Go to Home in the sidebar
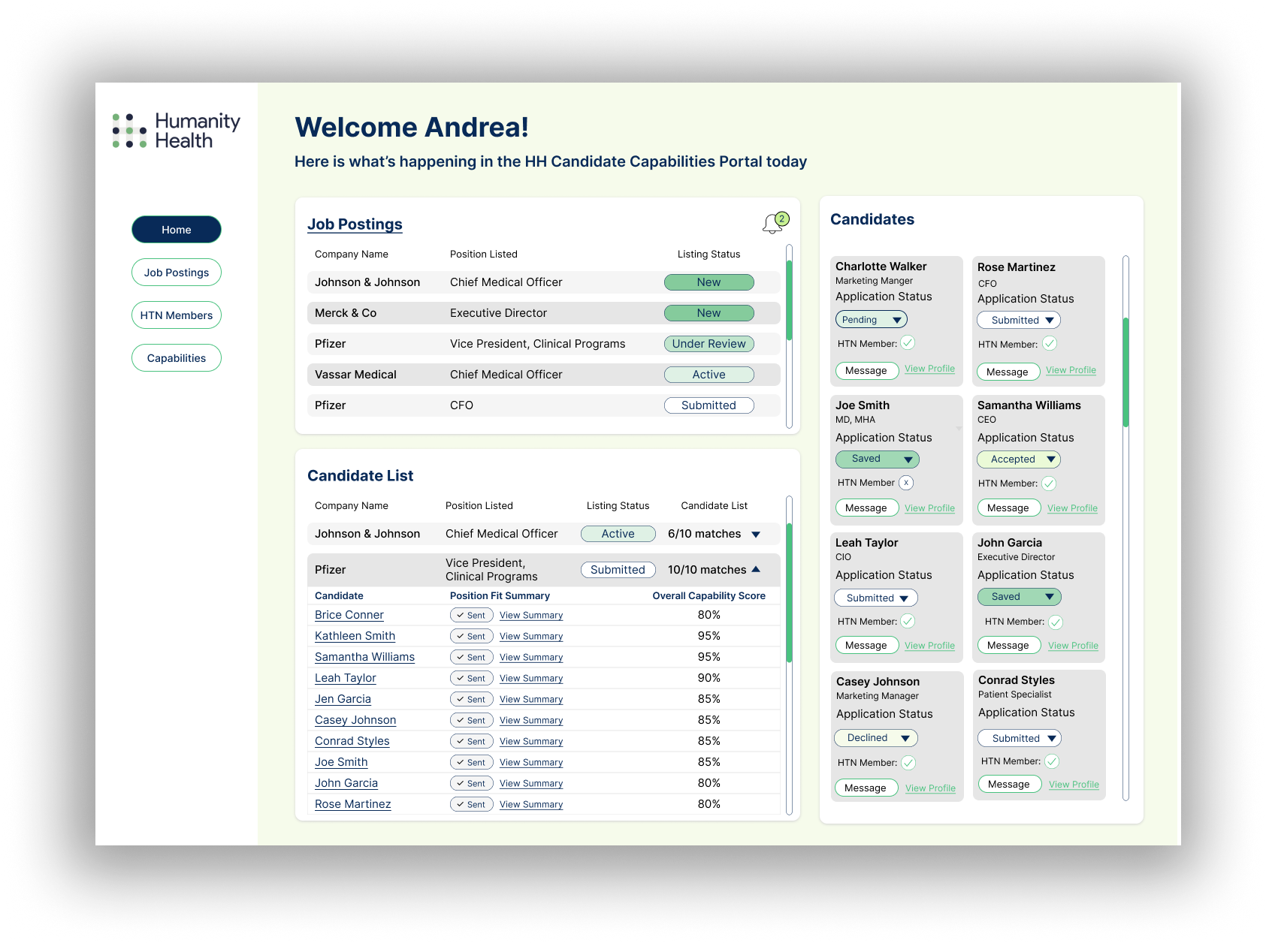1266x943 pixels. [x=177, y=230]
